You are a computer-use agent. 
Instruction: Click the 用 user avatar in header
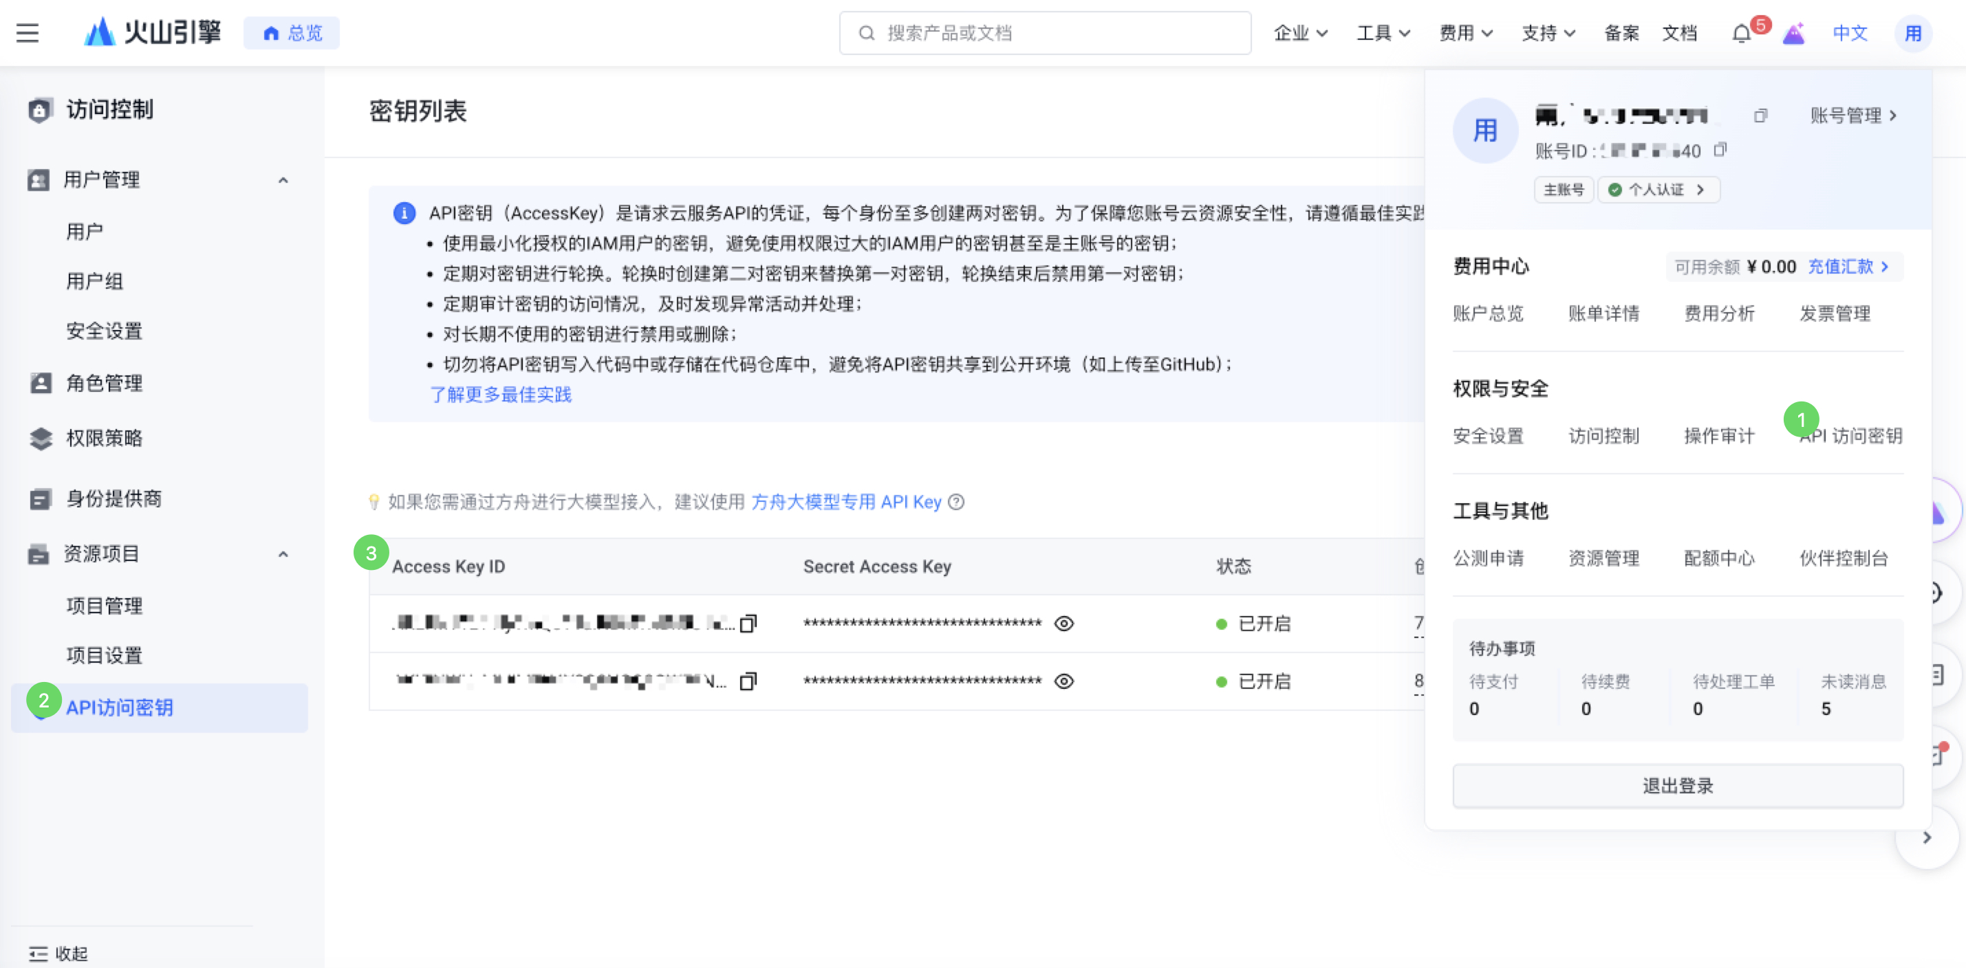coord(1912,34)
